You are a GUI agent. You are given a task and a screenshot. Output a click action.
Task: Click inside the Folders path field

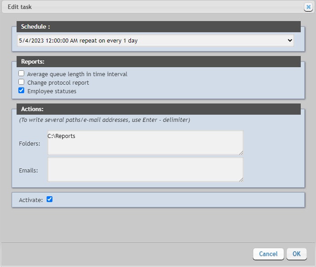(145, 143)
